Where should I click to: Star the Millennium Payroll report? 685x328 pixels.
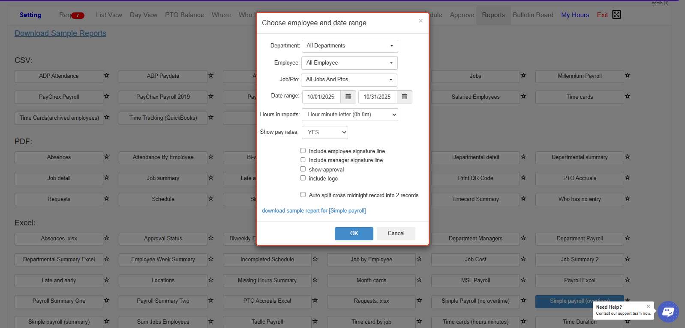pyautogui.click(x=628, y=76)
